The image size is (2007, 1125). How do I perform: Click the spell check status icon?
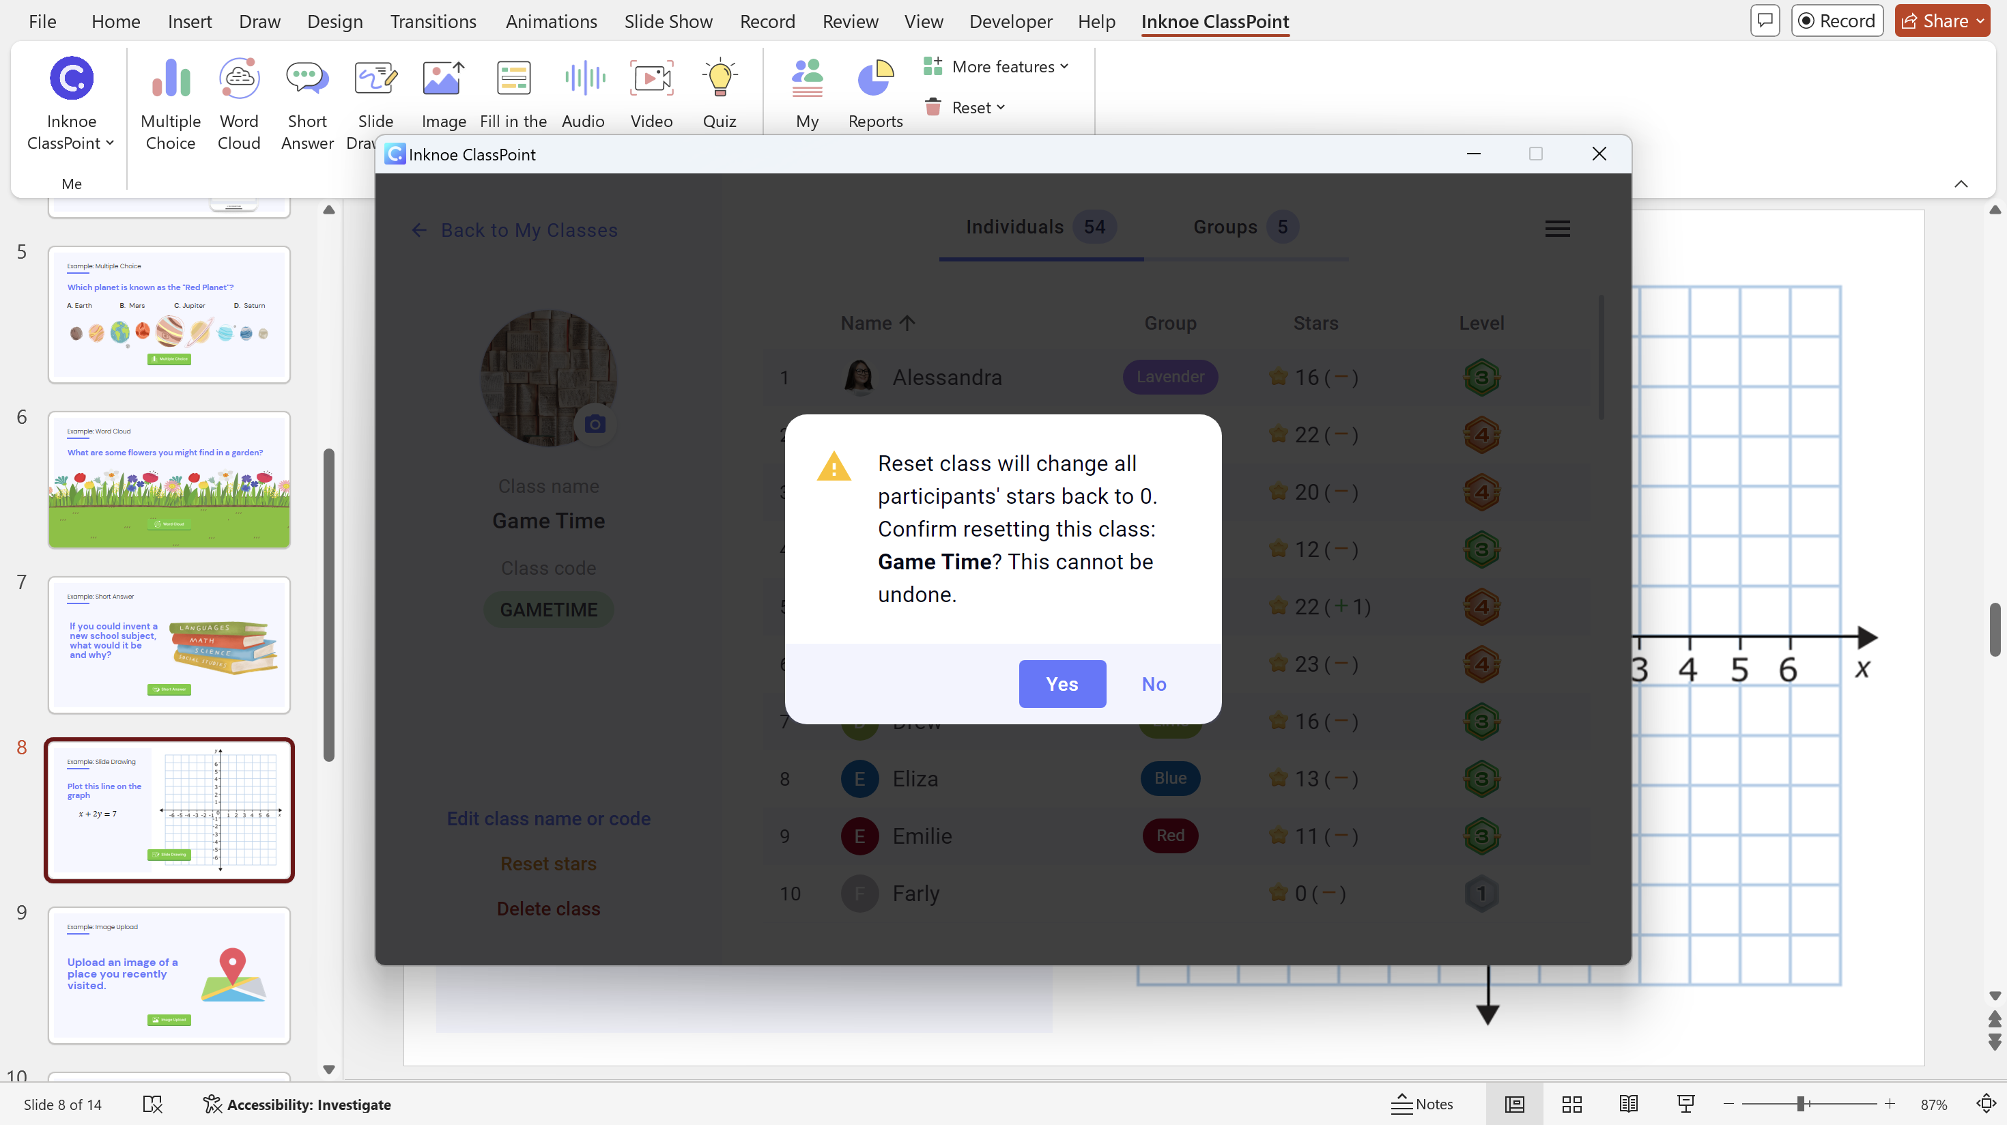(x=153, y=1104)
